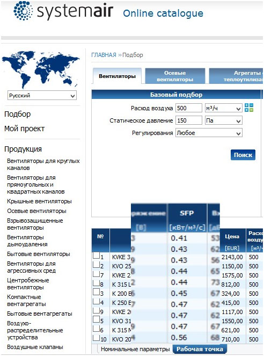This screenshot has height=356, width=264.
Task: Enable the checkbox for row 3
Action: pyautogui.click(x=96, y=292)
